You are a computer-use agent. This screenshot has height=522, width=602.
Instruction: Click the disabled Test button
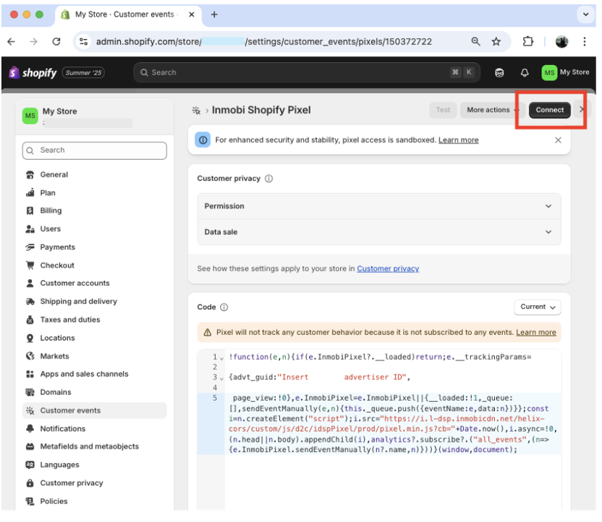click(x=443, y=110)
